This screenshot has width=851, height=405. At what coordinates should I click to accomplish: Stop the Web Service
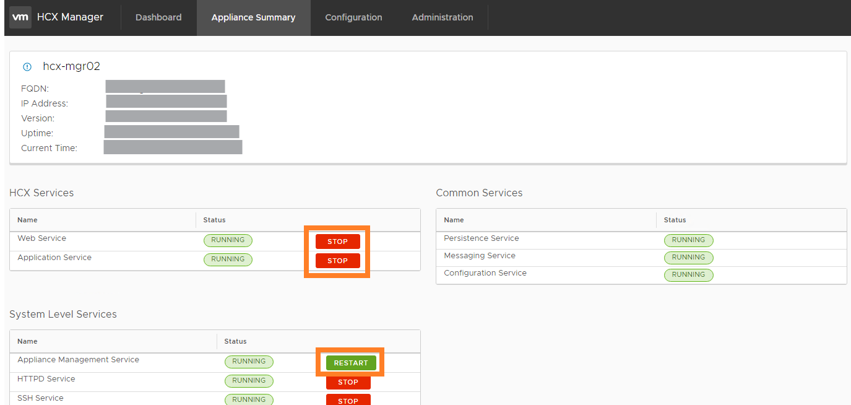[337, 242]
